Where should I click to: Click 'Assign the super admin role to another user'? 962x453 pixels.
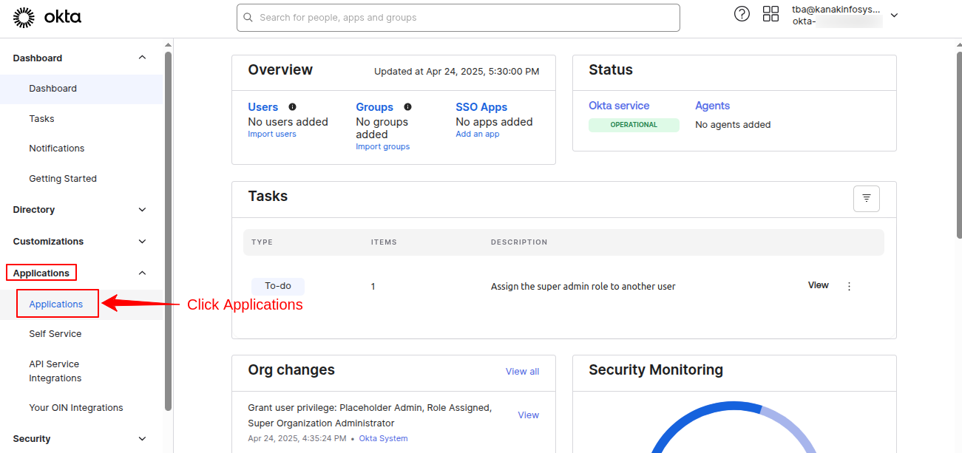click(x=583, y=287)
